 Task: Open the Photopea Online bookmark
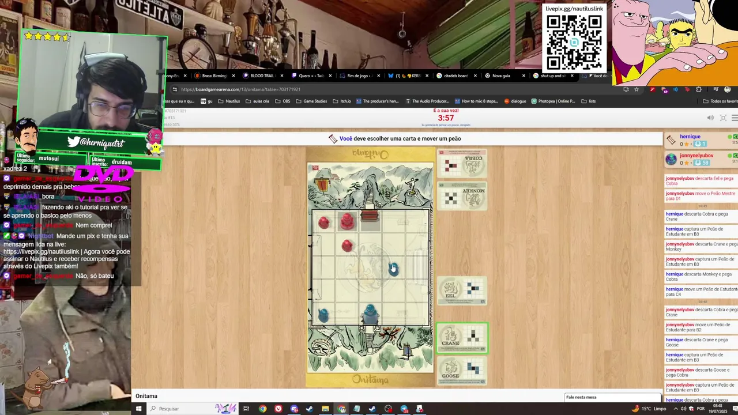click(553, 101)
